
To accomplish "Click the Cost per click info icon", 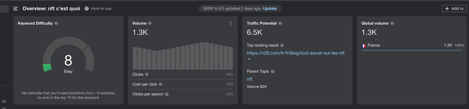I will pos(161,84).
